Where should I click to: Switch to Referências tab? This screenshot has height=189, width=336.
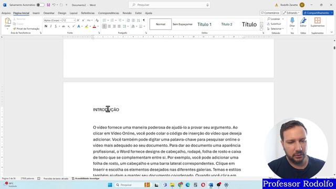[88, 13]
